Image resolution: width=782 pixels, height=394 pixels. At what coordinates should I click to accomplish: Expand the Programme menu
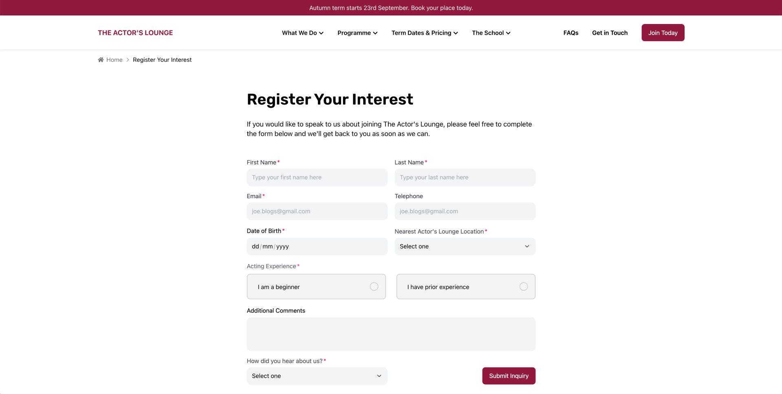357,33
